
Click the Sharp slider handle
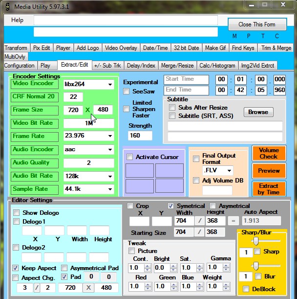tap(256, 241)
